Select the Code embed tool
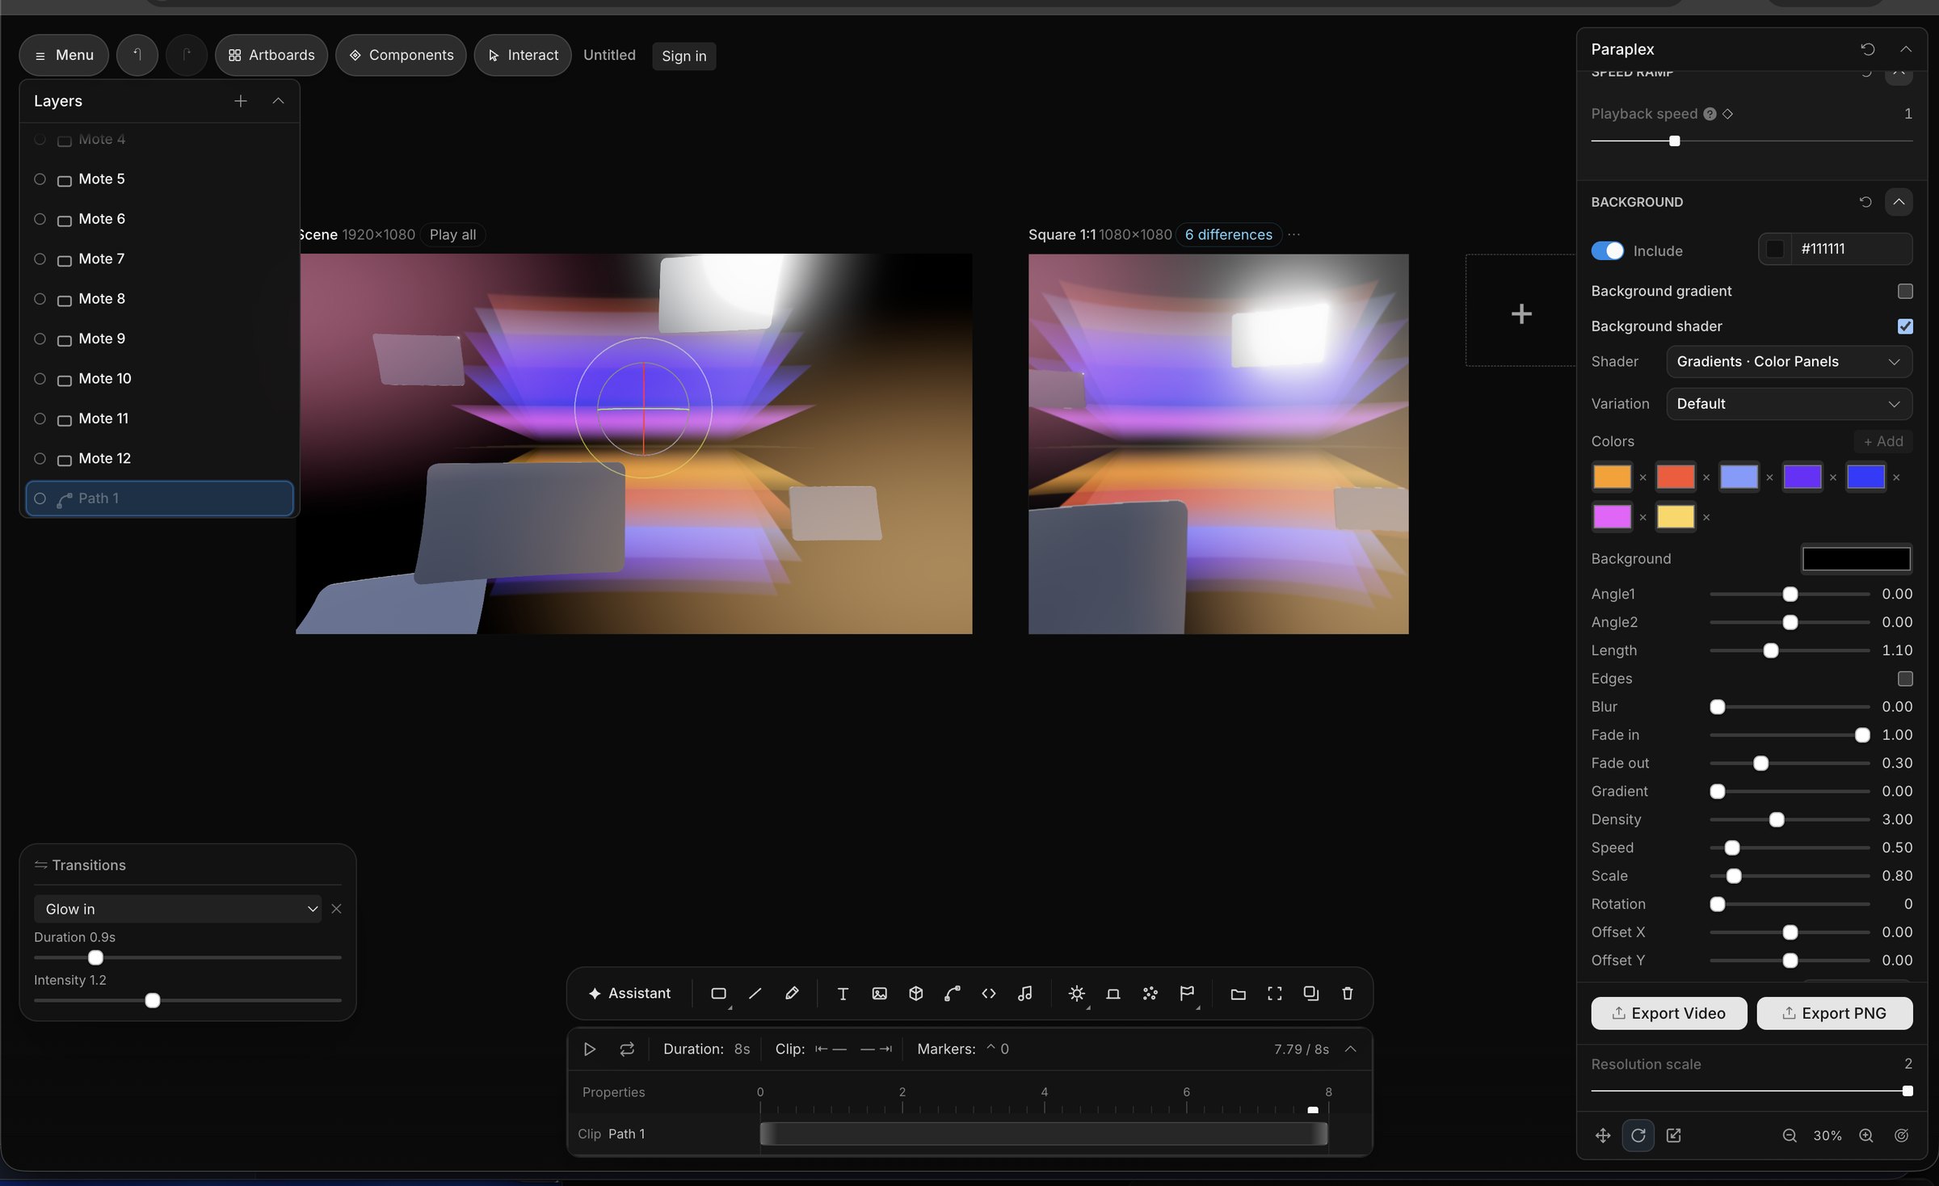 (x=989, y=994)
